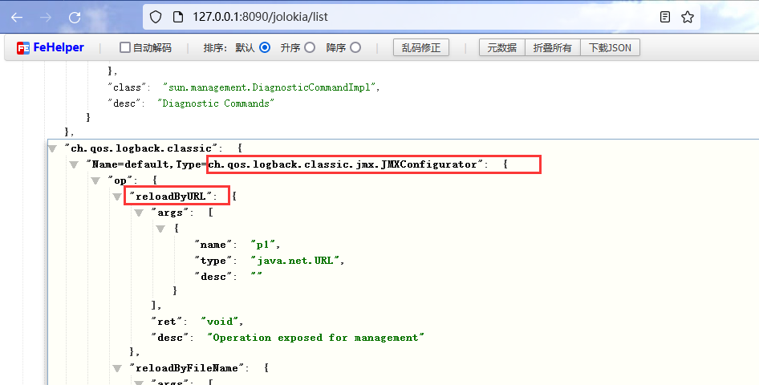Click the 下载JSON button
Viewport: 759px width, 385px height.
coord(610,47)
